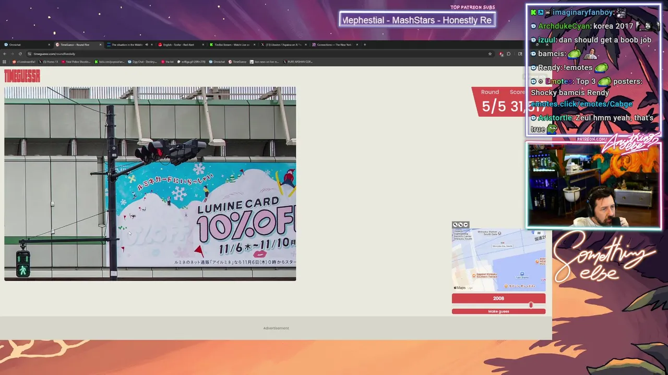Click the Shinjuku guess map
Viewport: 668px width, 375px height.
click(x=498, y=259)
